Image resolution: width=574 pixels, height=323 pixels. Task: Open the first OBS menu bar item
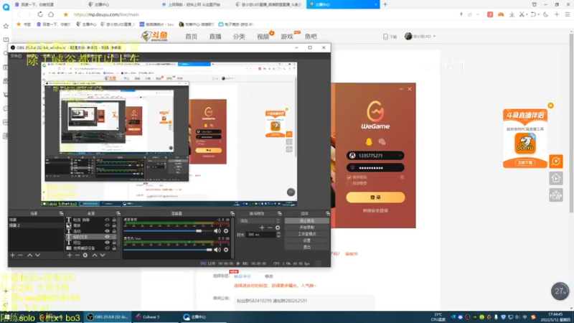pos(16,56)
